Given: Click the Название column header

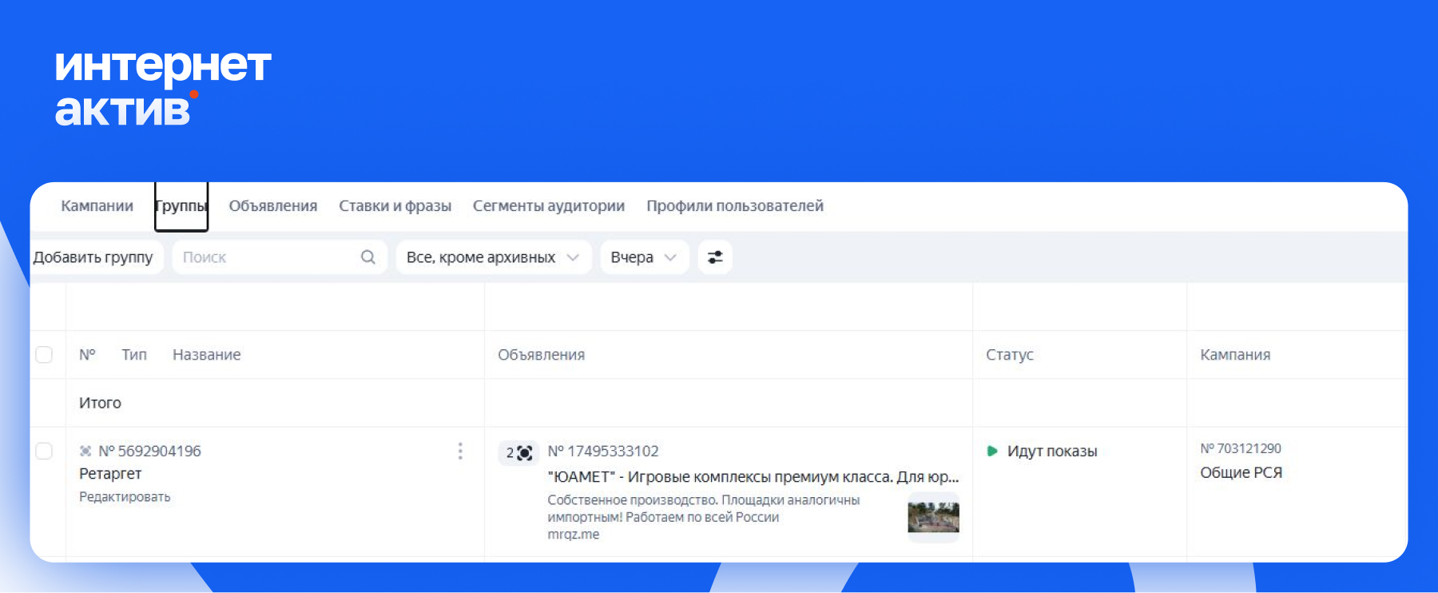Looking at the screenshot, I should tap(207, 355).
